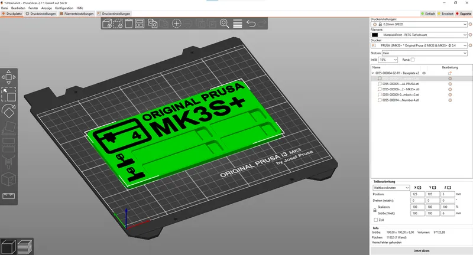473x255 pixels.
Task: Select the Cut tool in left toolbar
Action: [8, 145]
